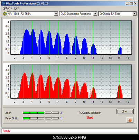Viewport: 139px width, 140px height.
Task: Click the Peak Shift label
Action: point(11,118)
